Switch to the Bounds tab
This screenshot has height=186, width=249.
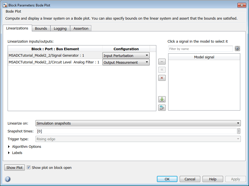pos(41,28)
